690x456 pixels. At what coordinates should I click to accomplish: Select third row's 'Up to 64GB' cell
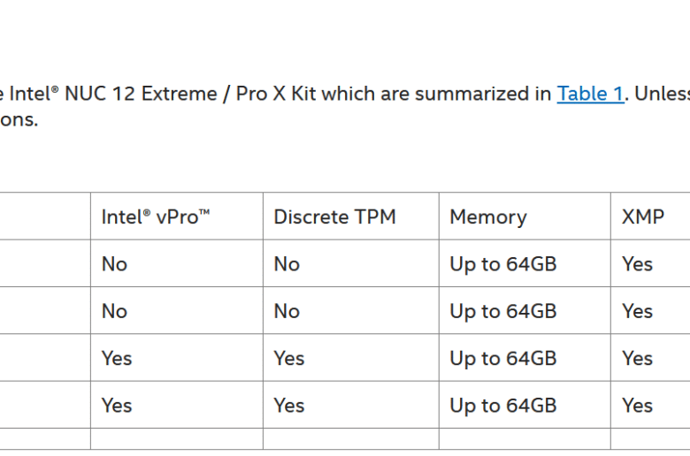(x=525, y=358)
